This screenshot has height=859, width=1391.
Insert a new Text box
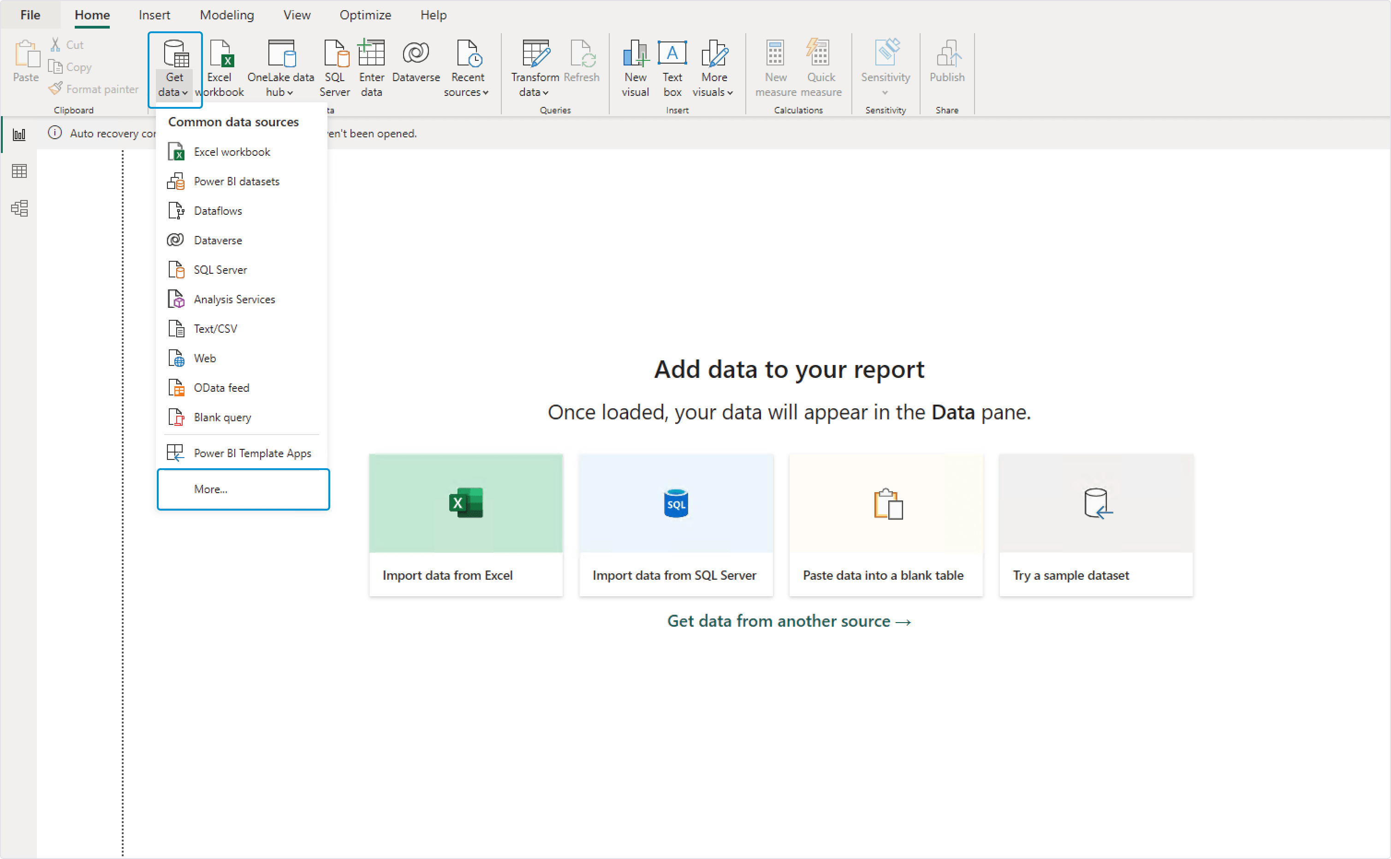(672, 67)
